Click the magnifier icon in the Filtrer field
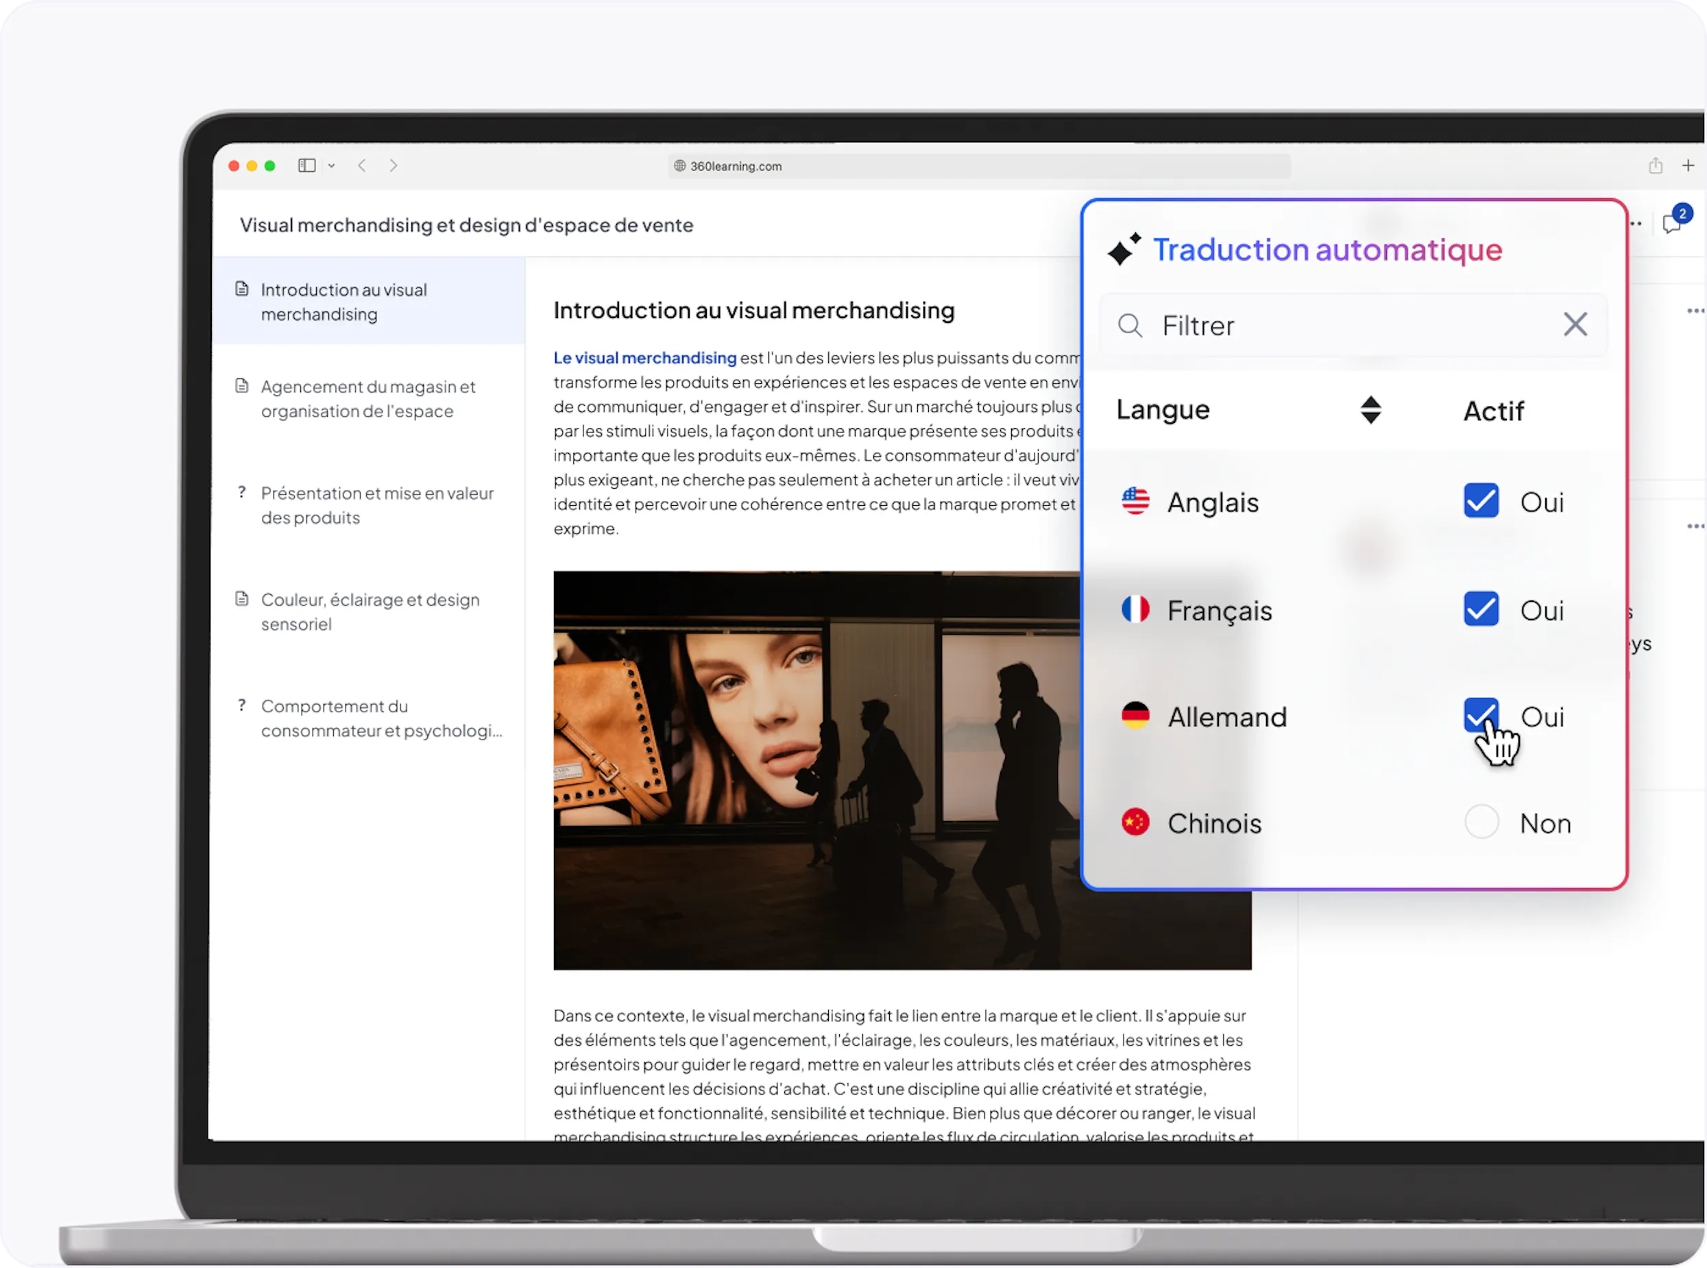The height and width of the screenshot is (1268, 1707). point(1130,326)
